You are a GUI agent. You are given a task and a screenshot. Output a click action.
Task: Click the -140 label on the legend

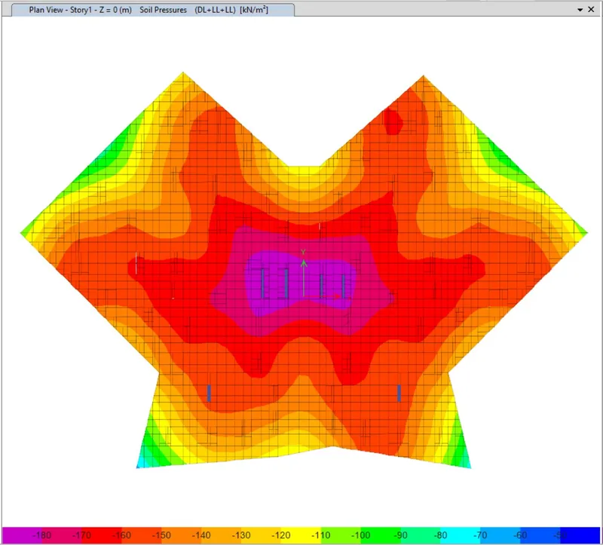[x=201, y=535]
